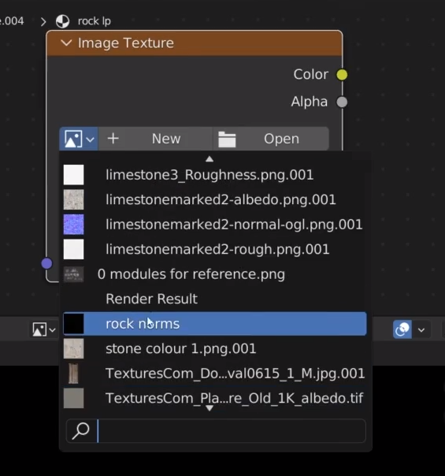445x476 pixels.
Task: Click the folder icon beside Open
Action: point(227,139)
